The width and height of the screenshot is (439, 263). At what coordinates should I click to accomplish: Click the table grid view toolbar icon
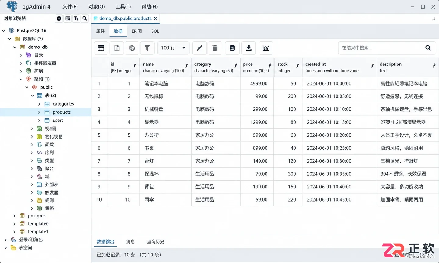(x=101, y=48)
